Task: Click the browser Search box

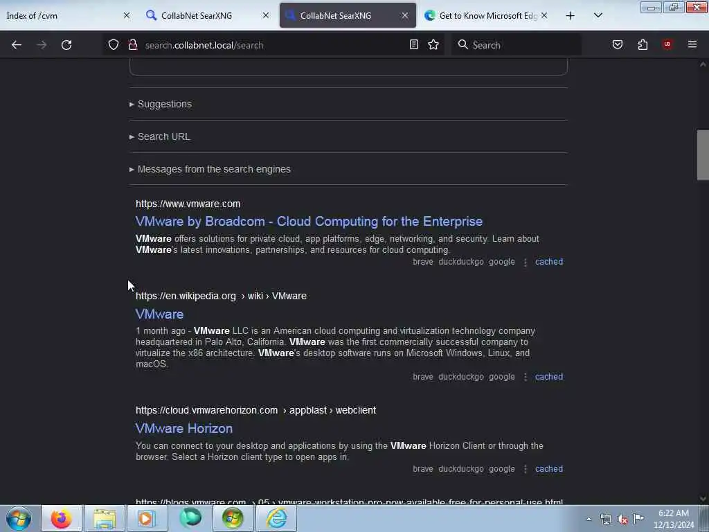Action: (516, 45)
